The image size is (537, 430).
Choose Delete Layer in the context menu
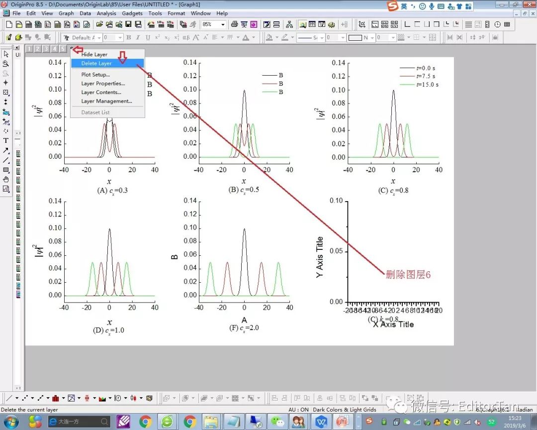107,63
